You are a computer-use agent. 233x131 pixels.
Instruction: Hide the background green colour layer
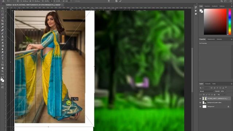coord(200,103)
